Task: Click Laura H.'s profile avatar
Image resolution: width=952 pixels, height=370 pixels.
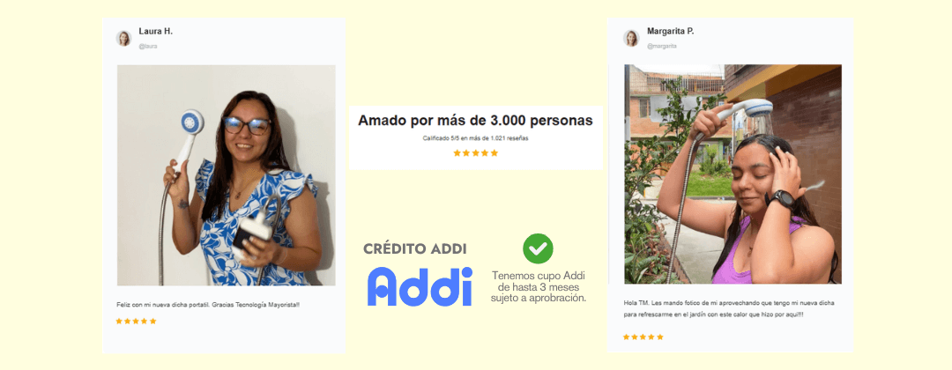Action: (124, 39)
